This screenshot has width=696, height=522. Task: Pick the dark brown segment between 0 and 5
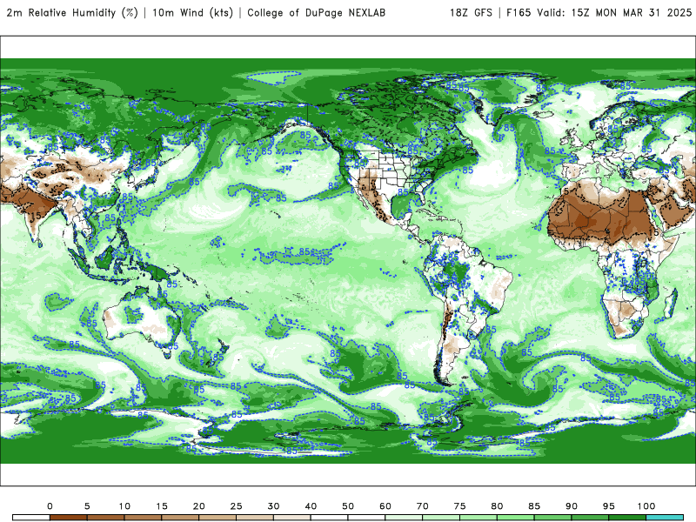(x=69, y=518)
